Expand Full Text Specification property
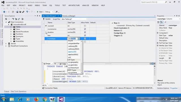 tap(158, 43)
